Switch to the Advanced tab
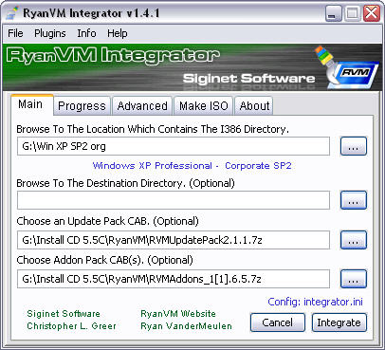The width and height of the screenshot is (385, 350). [x=142, y=106]
